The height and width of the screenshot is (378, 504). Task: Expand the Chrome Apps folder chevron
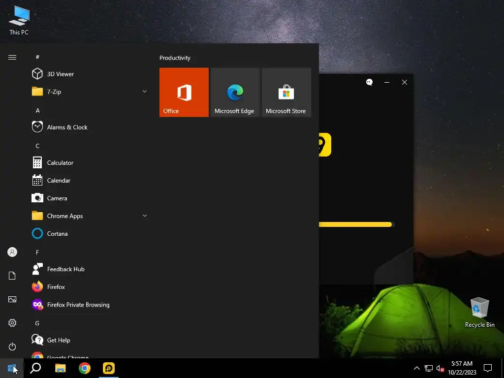[145, 216]
